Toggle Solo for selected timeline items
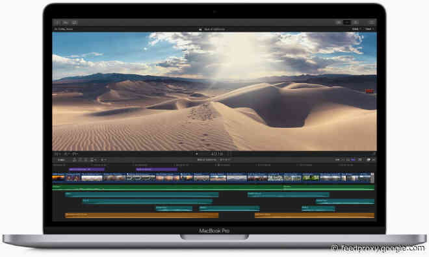This screenshot has height=257, width=429. coord(348,160)
